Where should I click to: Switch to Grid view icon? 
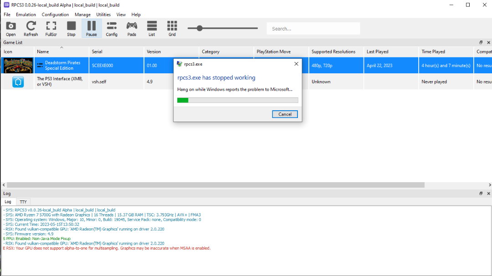coord(172,28)
